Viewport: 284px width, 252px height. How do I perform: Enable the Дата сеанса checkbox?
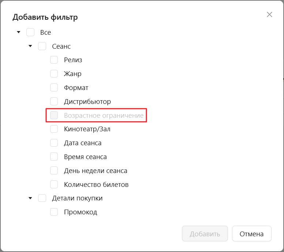(54, 143)
